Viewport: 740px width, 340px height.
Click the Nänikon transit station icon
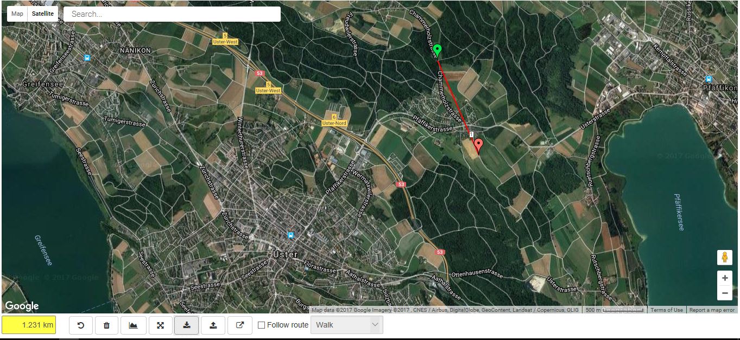pos(87,57)
